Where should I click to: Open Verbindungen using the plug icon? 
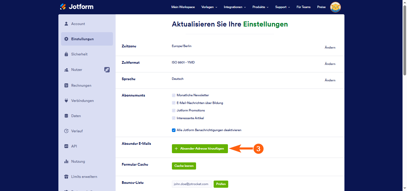pos(66,100)
